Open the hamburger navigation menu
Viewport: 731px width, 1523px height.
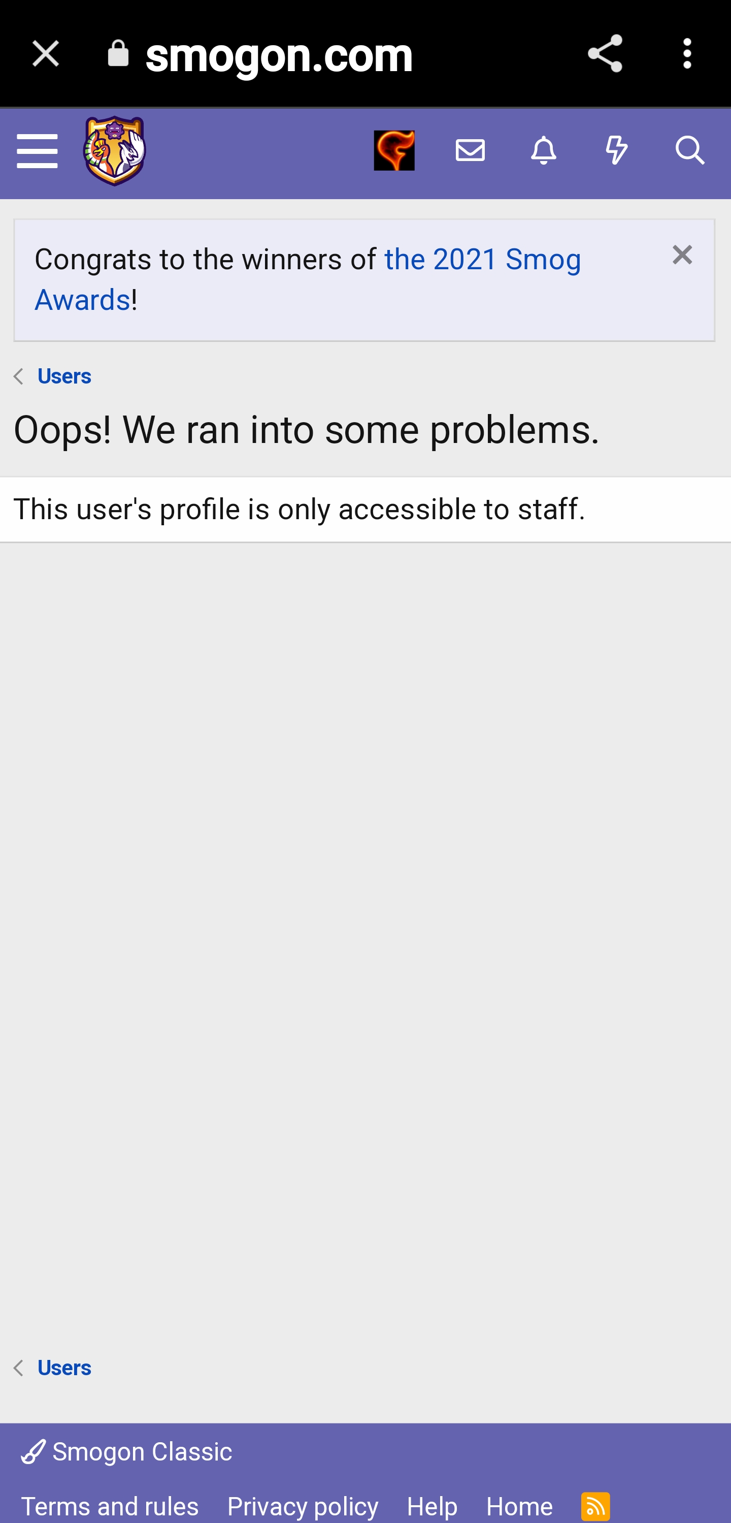[x=37, y=151]
